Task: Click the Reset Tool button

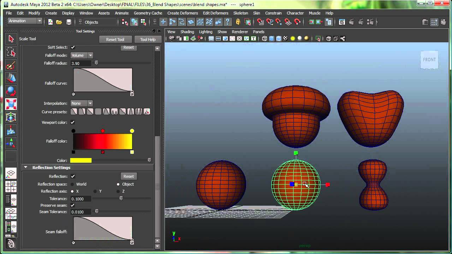Action: click(115, 40)
